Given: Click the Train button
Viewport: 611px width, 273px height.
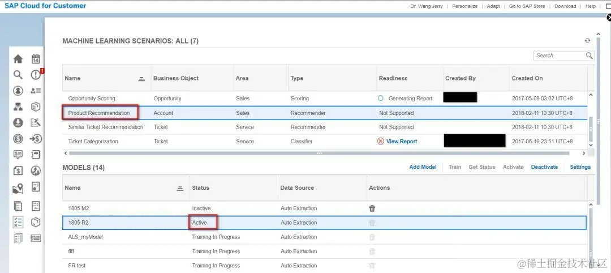Looking at the screenshot, I should click(455, 167).
